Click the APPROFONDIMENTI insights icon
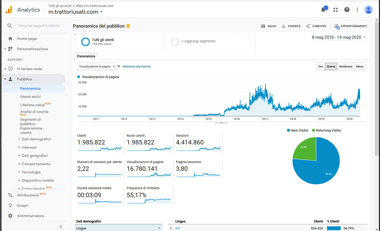This screenshot has height=231, width=380. tap(337, 26)
